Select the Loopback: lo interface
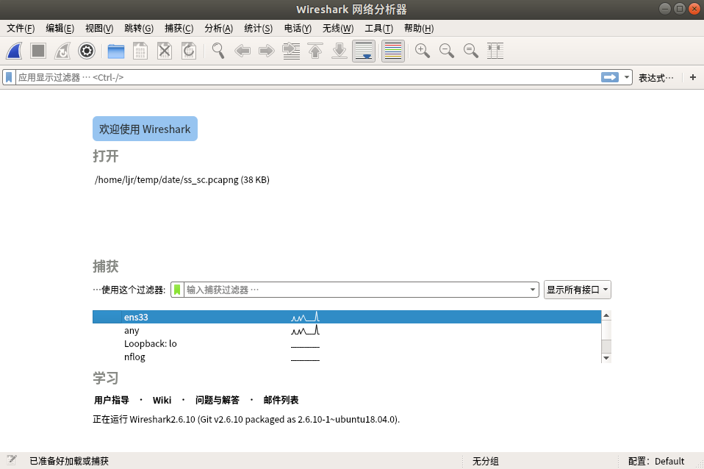 151,343
